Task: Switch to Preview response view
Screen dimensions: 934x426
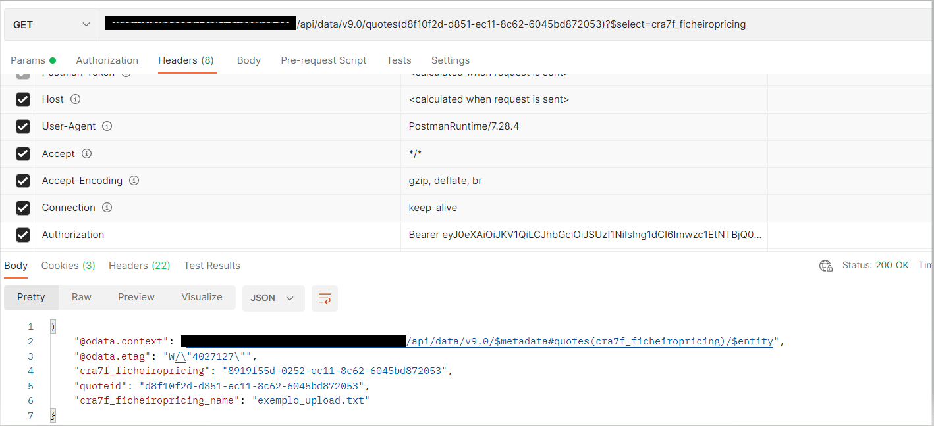Action: (136, 297)
